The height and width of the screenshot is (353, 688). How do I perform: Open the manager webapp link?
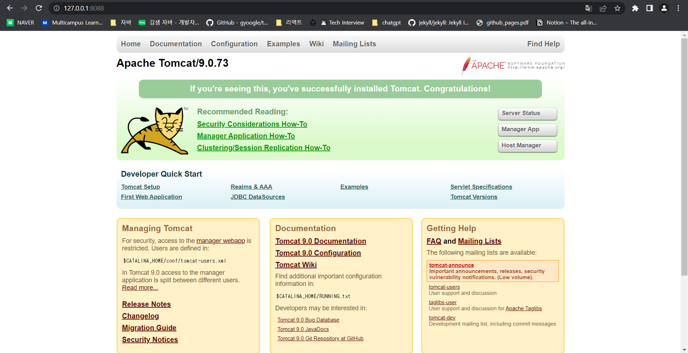tap(221, 241)
